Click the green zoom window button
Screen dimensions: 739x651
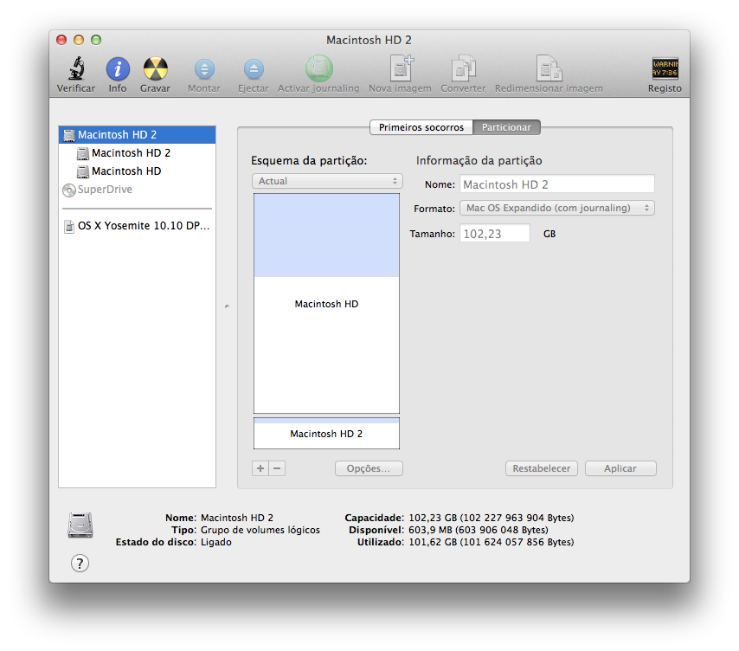point(96,40)
